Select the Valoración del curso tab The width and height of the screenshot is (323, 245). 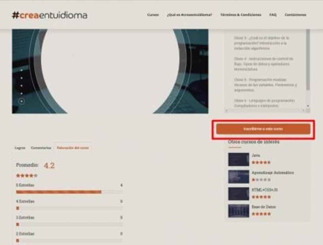pos(73,148)
